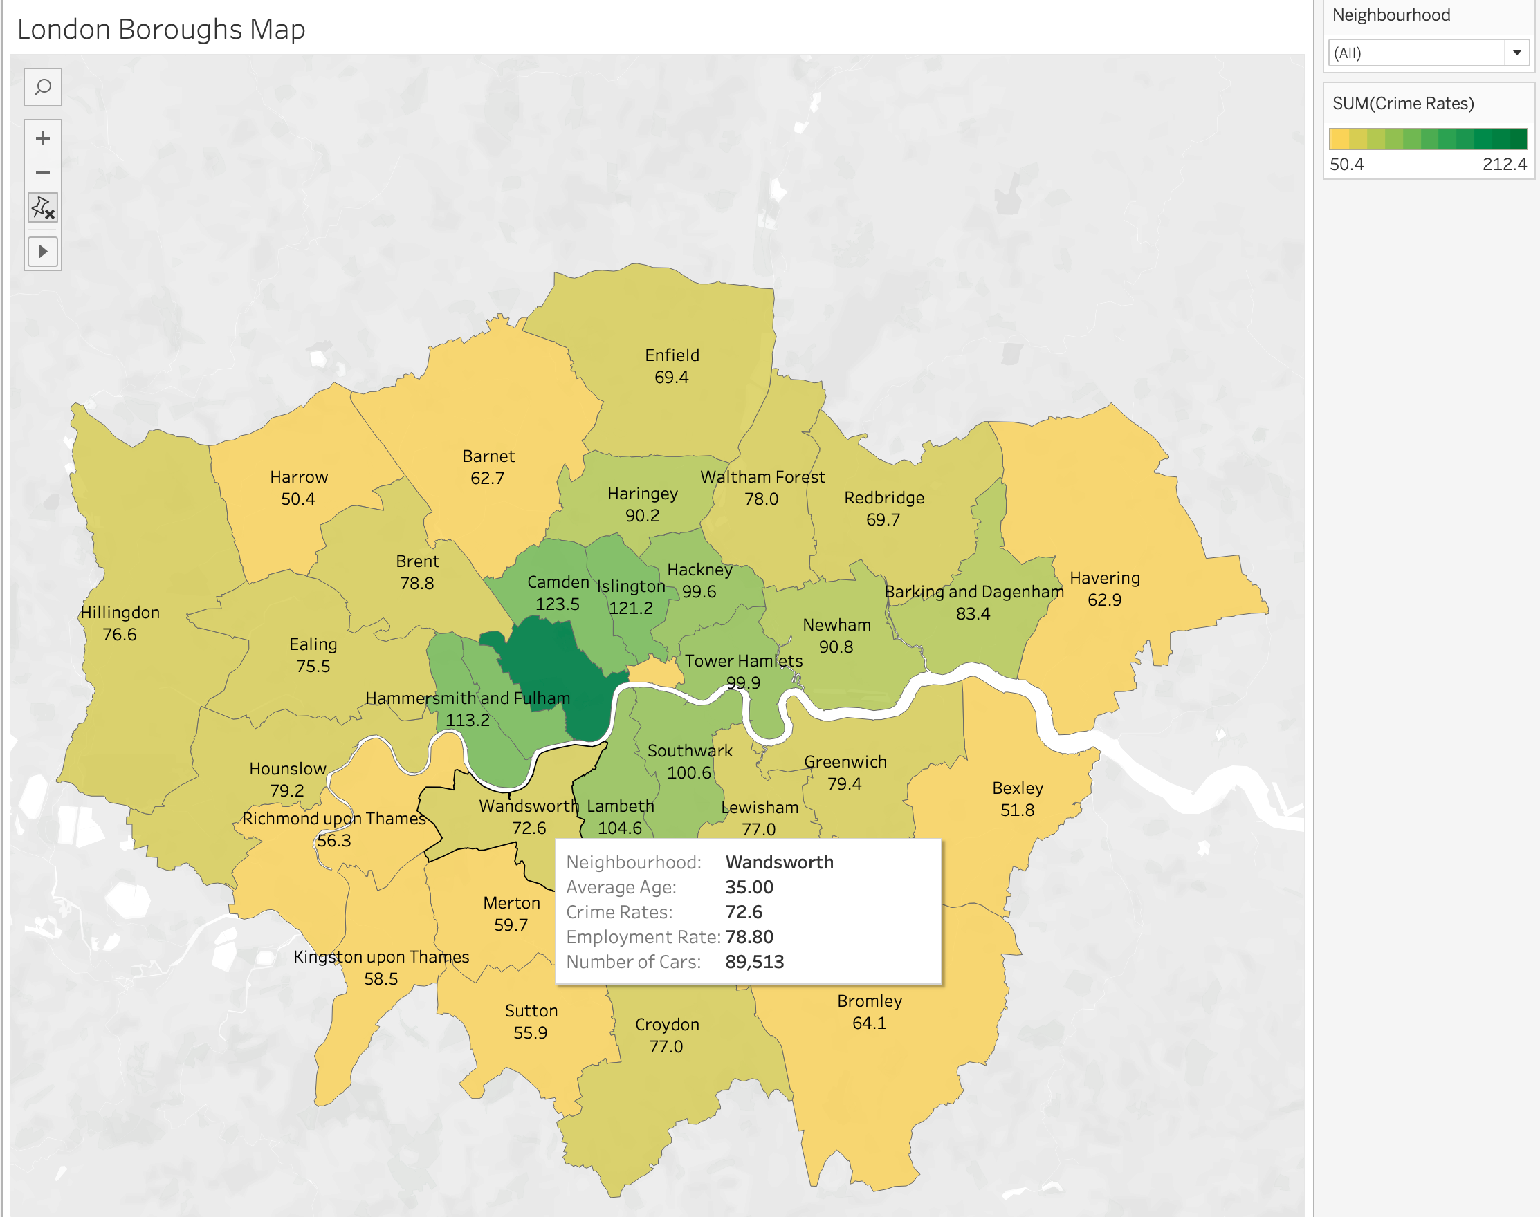
Task: Select the Croydon borough polygon
Action: click(x=667, y=1035)
